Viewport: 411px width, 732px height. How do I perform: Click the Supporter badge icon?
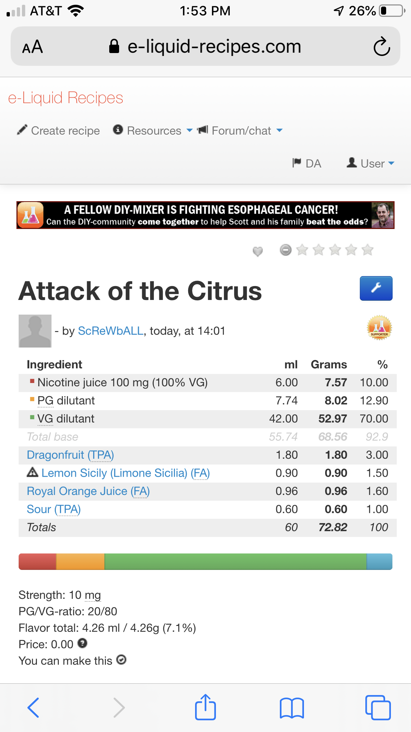379,327
